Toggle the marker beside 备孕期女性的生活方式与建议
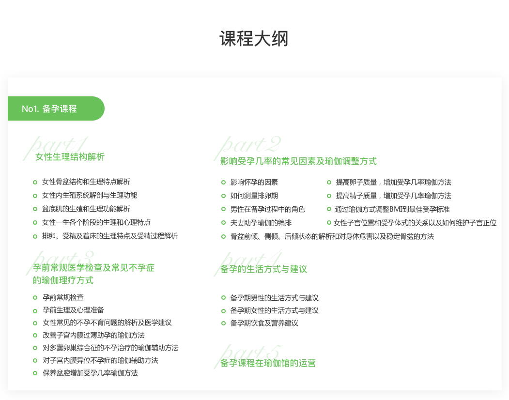This screenshot has width=509, height=400. [224, 311]
